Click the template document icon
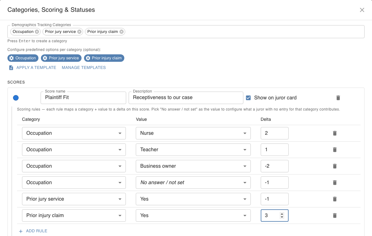The width and height of the screenshot is (372, 236). click(x=11, y=68)
